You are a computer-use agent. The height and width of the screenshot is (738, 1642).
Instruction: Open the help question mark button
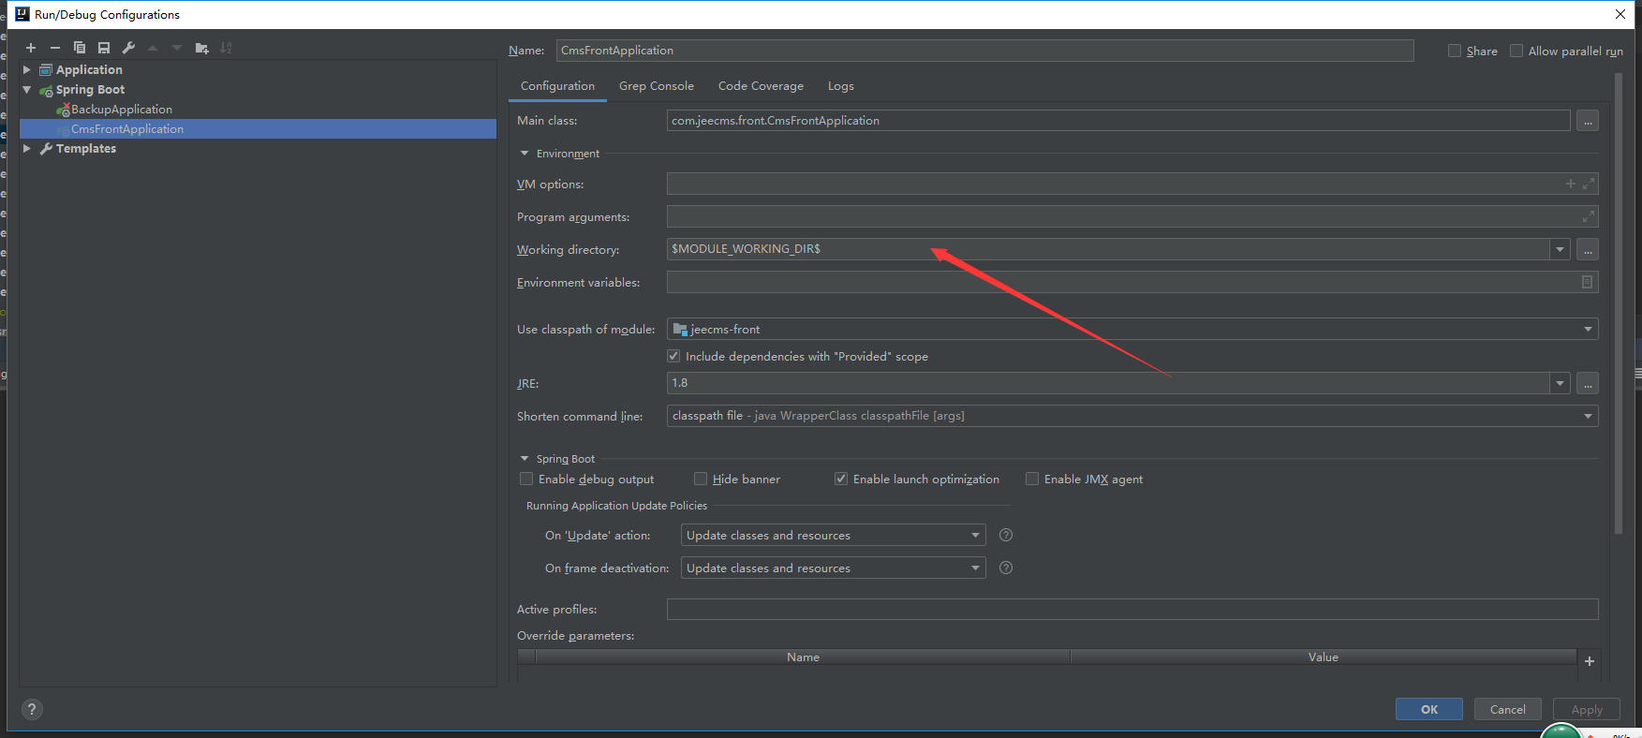[x=32, y=709]
